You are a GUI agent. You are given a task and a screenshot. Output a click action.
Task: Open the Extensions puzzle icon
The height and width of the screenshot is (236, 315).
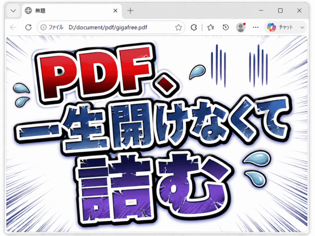point(194,27)
